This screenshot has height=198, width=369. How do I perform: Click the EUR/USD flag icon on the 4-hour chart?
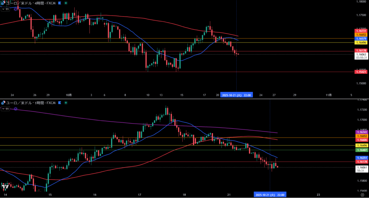pos(3,3)
